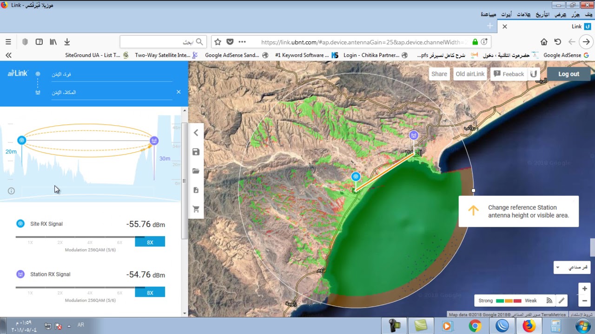Viewport: 595px width, 334px height.
Task: Click the signal coverage RSS icon
Action: 549,301
